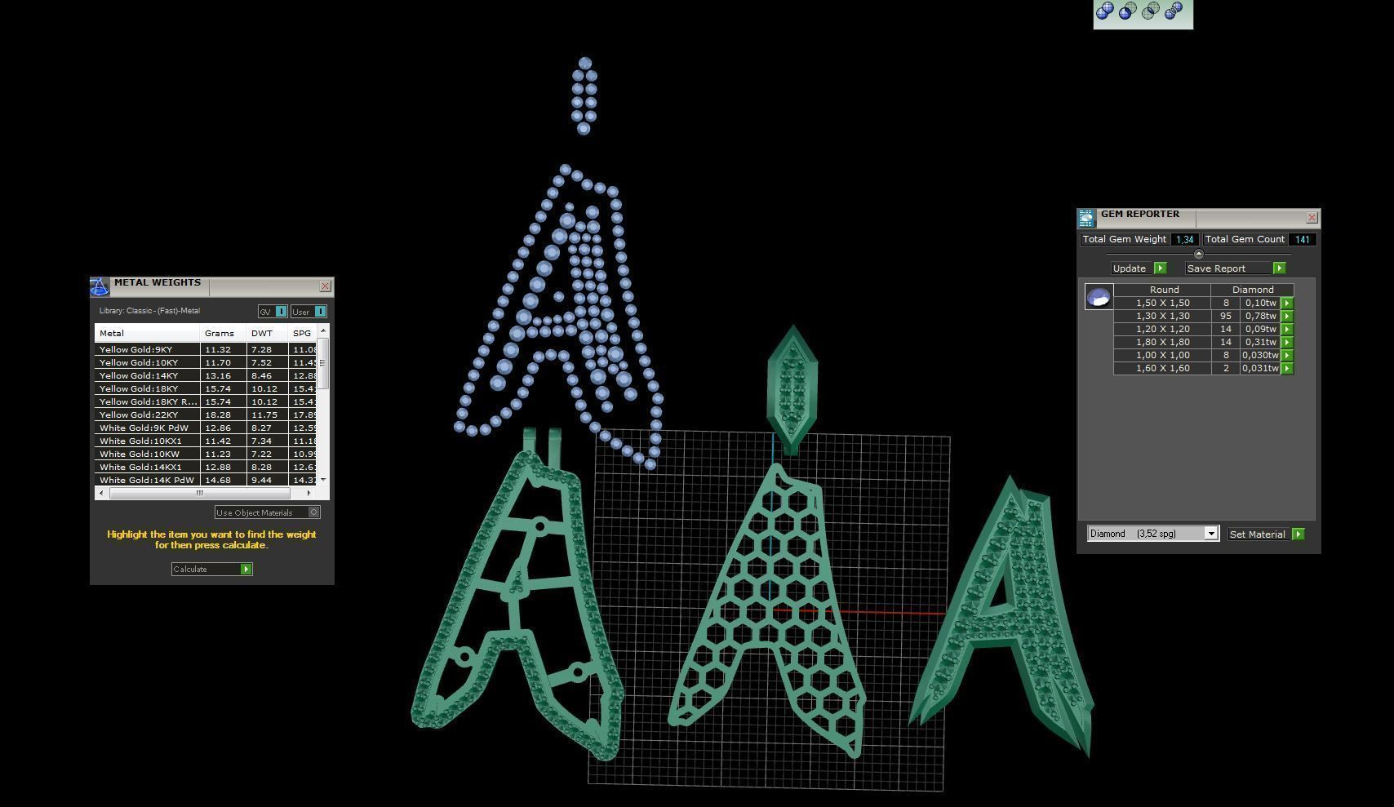This screenshot has height=807, width=1394.
Task: Collapse Gem Reporter header with arrow handle
Action: (x=1198, y=255)
